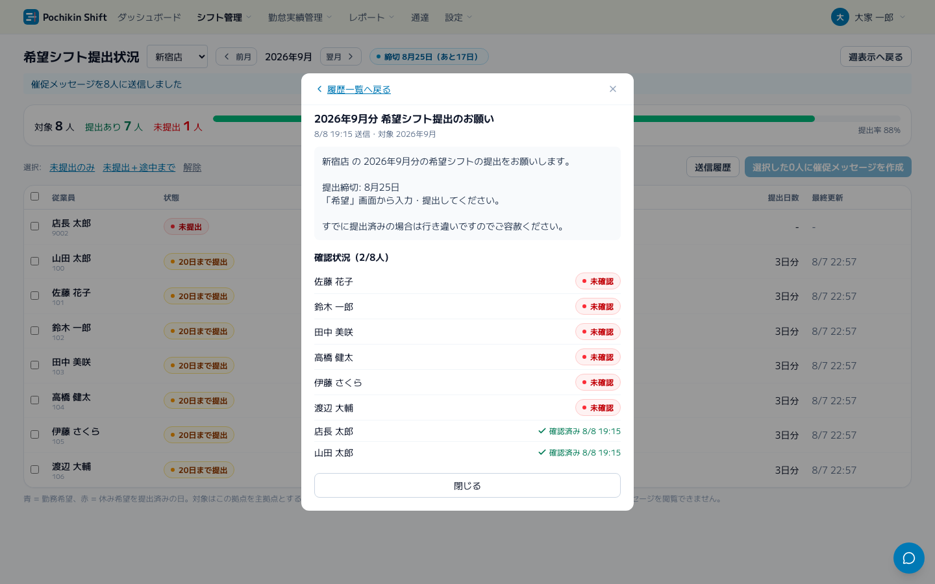Viewport: 935px width, 584px height.
Task: Click 選択した0人に催促メッセージを作成 button
Action: (828, 167)
